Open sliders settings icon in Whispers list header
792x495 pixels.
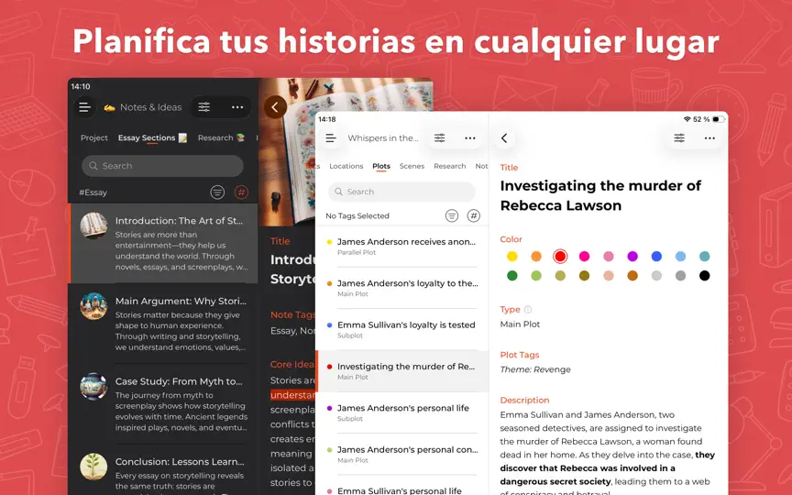pyautogui.click(x=439, y=137)
